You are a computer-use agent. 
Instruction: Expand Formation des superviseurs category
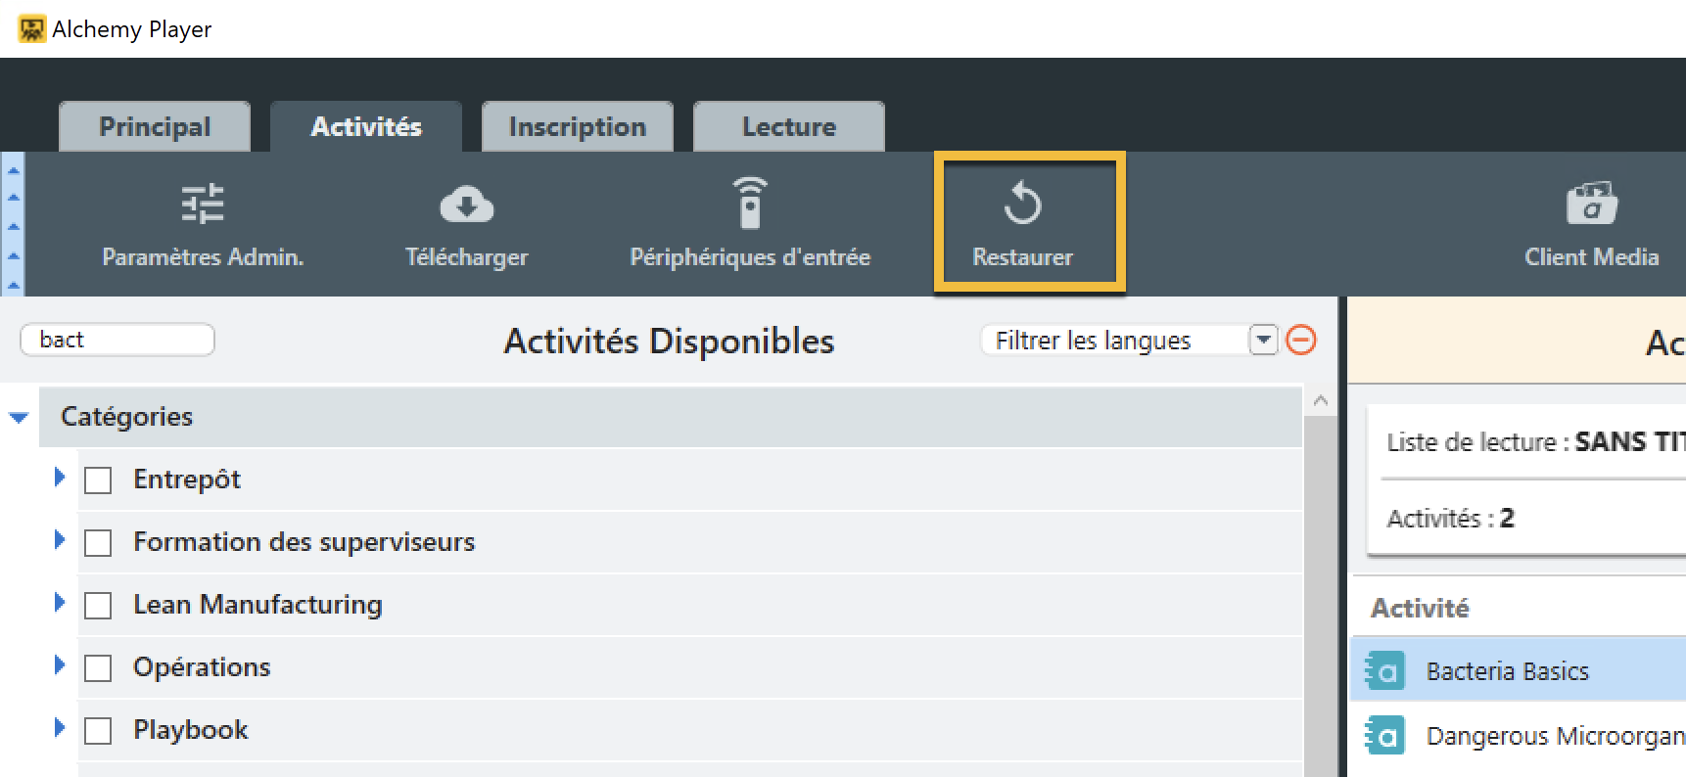[x=59, y=539]
